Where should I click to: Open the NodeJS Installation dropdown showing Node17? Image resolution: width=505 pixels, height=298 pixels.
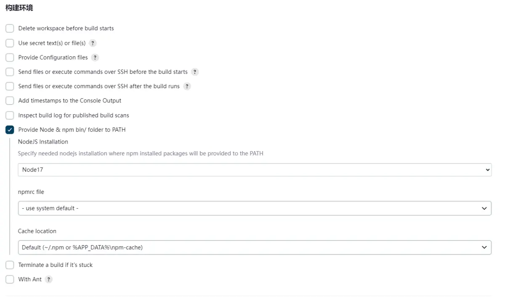255,170
